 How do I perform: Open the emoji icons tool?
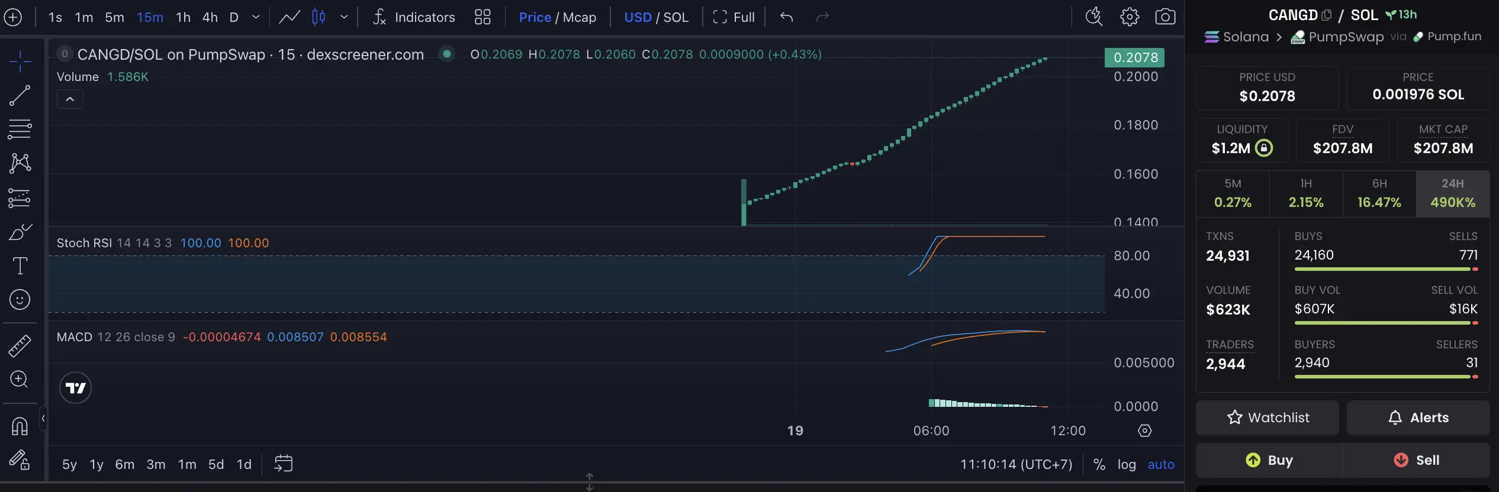pos(20,300)
